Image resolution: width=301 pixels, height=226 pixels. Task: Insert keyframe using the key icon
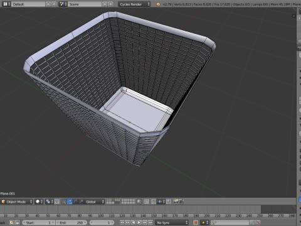point(252,222)
